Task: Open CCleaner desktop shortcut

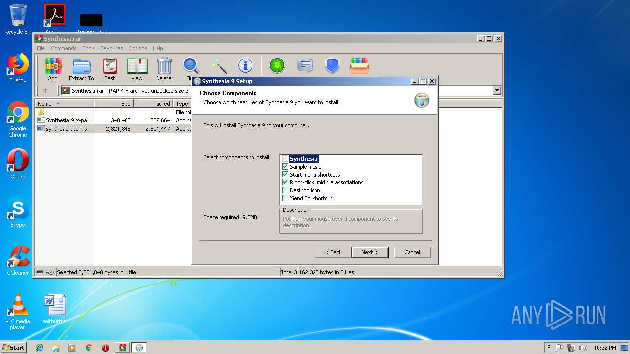Action: click(18, 260)
